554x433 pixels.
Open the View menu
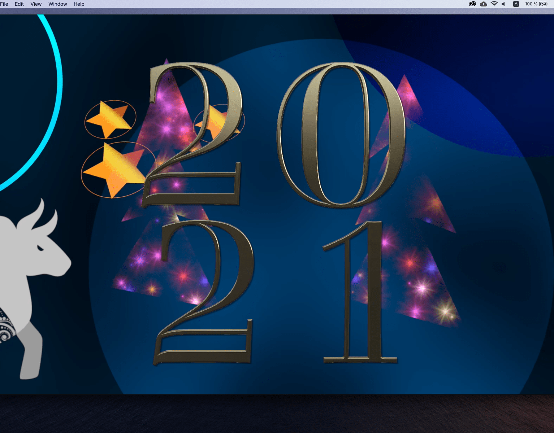(x=36, y=4)
